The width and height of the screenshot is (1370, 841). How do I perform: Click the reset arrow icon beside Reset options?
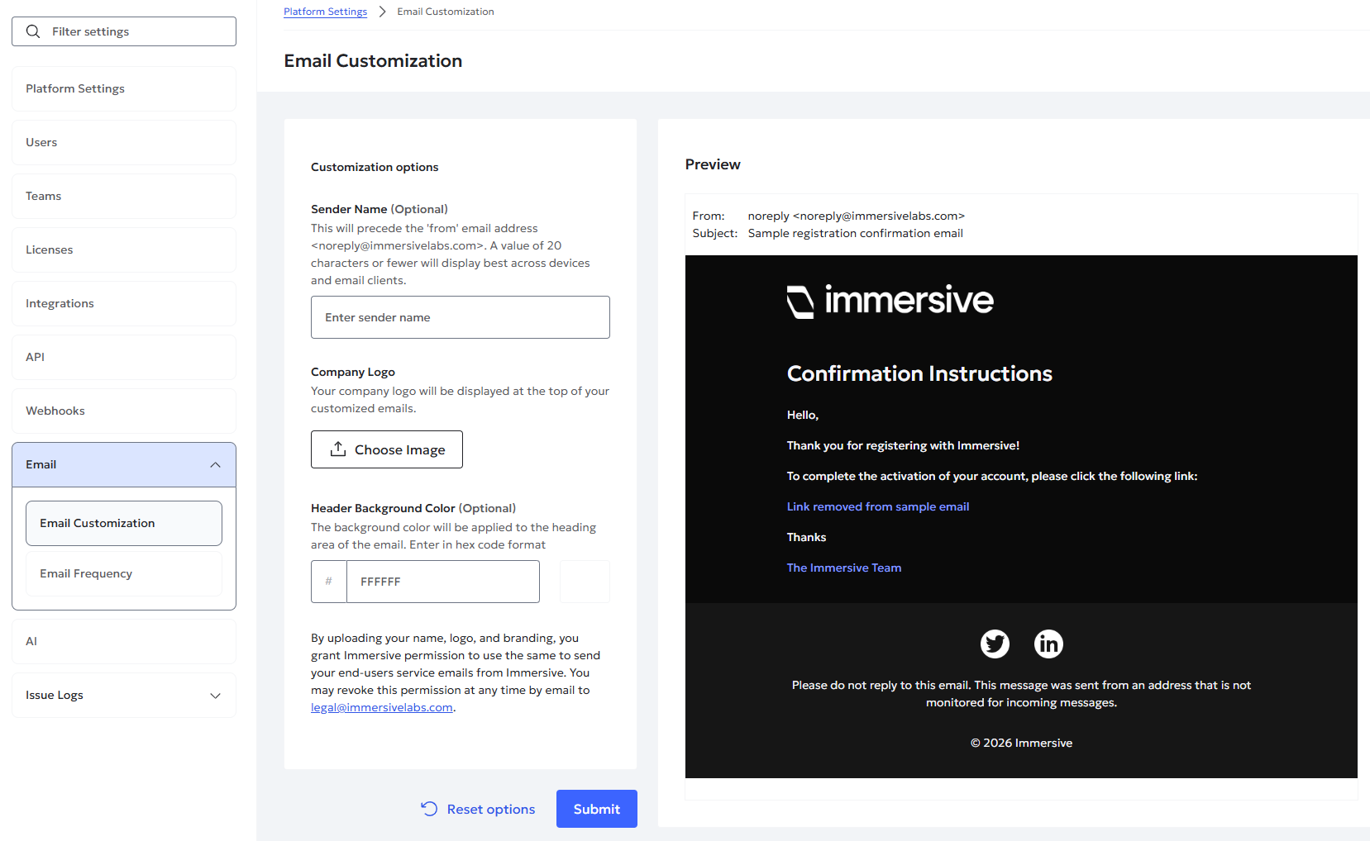click(429, 809)
